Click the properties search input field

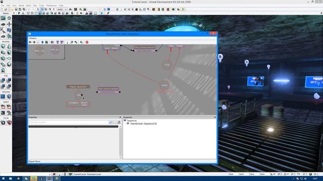click(x=69, y=122)
